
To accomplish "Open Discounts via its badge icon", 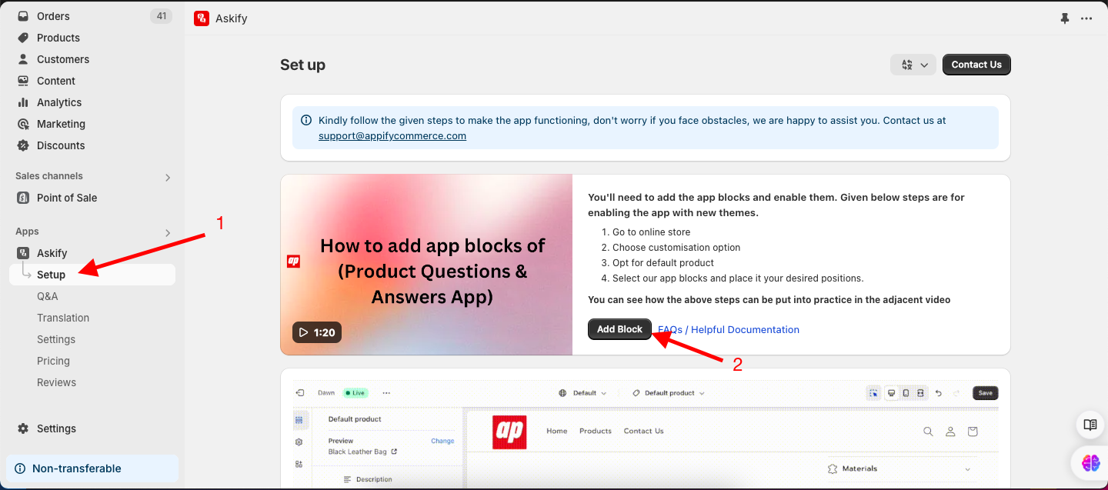I will pos(23,145).
